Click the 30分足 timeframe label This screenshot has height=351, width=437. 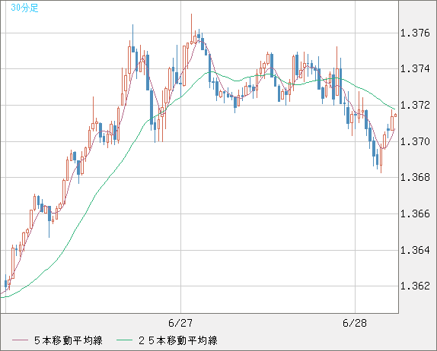click(x=24, y=8)
